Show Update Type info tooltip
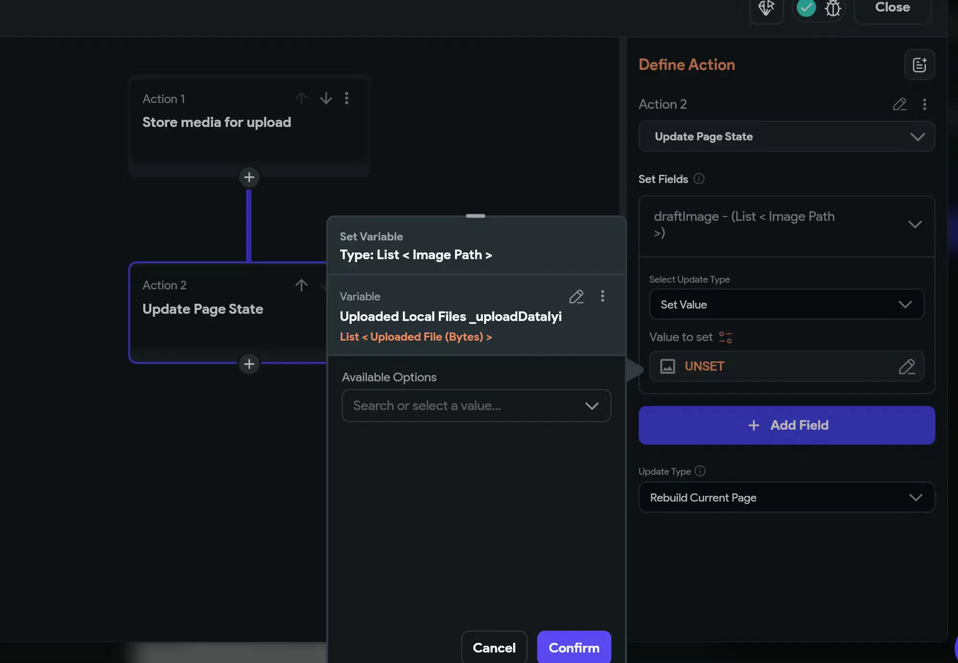This screenshot has height=663, width=958. [700, 471]
